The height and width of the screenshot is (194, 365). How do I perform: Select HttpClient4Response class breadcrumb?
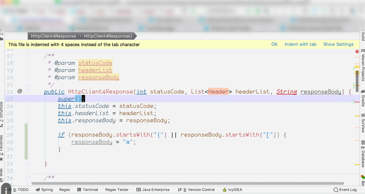[54, 36]
